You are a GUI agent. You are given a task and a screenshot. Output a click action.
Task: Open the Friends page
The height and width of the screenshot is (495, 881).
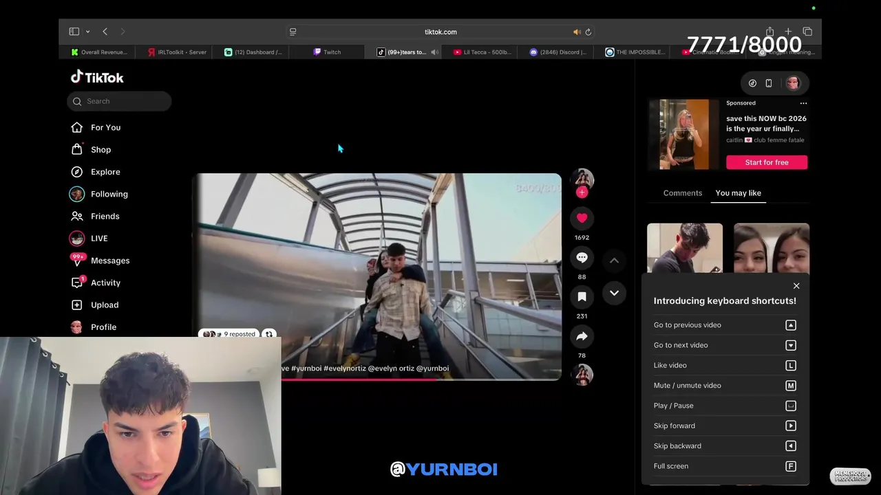[95, 216]
